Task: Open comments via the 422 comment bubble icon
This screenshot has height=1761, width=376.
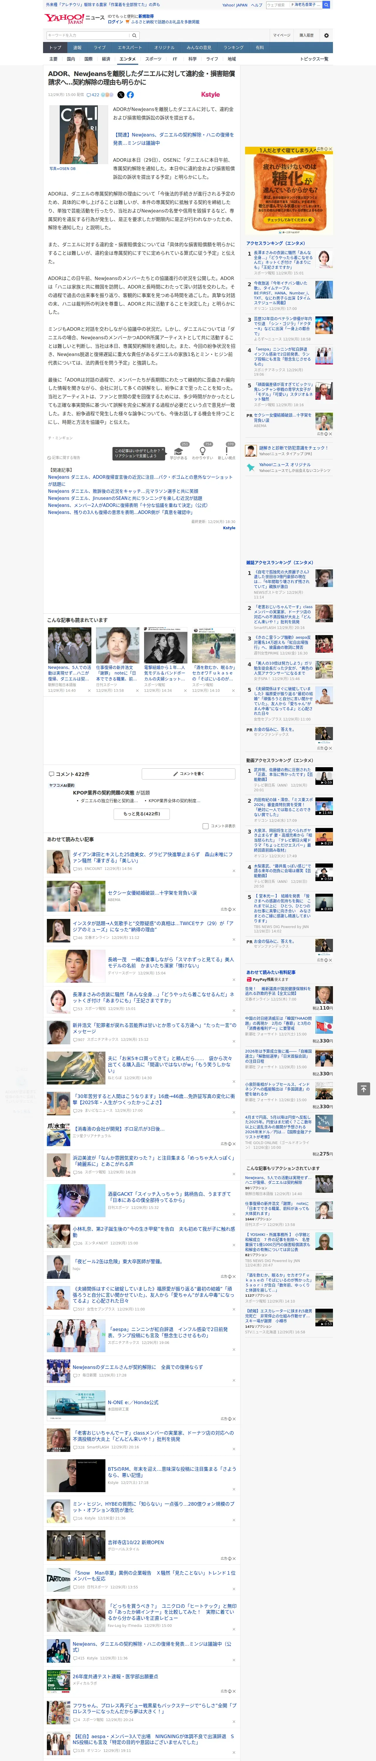Action: [x=93, y=95]
